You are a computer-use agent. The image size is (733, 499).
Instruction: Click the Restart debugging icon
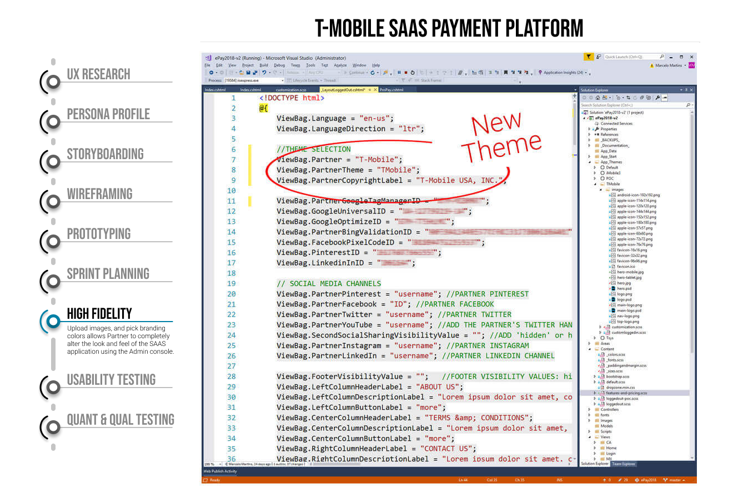(413, 72)
